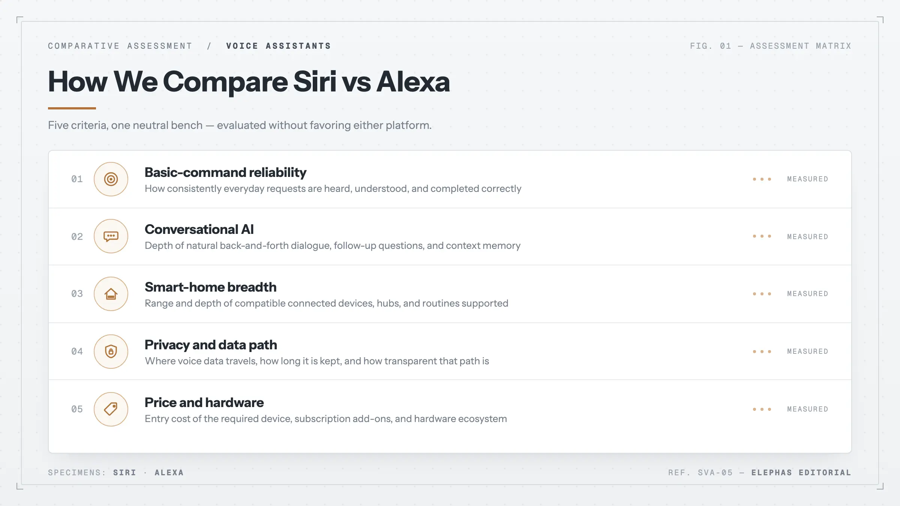
Task: Click row number 03
Action: click(77, 294)
